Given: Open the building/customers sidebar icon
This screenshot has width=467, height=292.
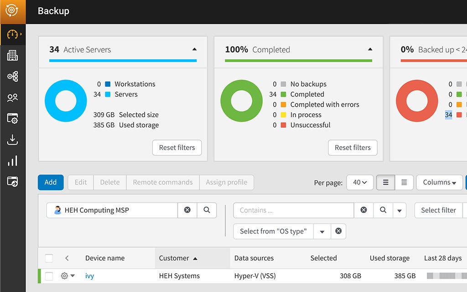Looking at the screenshot, I should 12,55.
